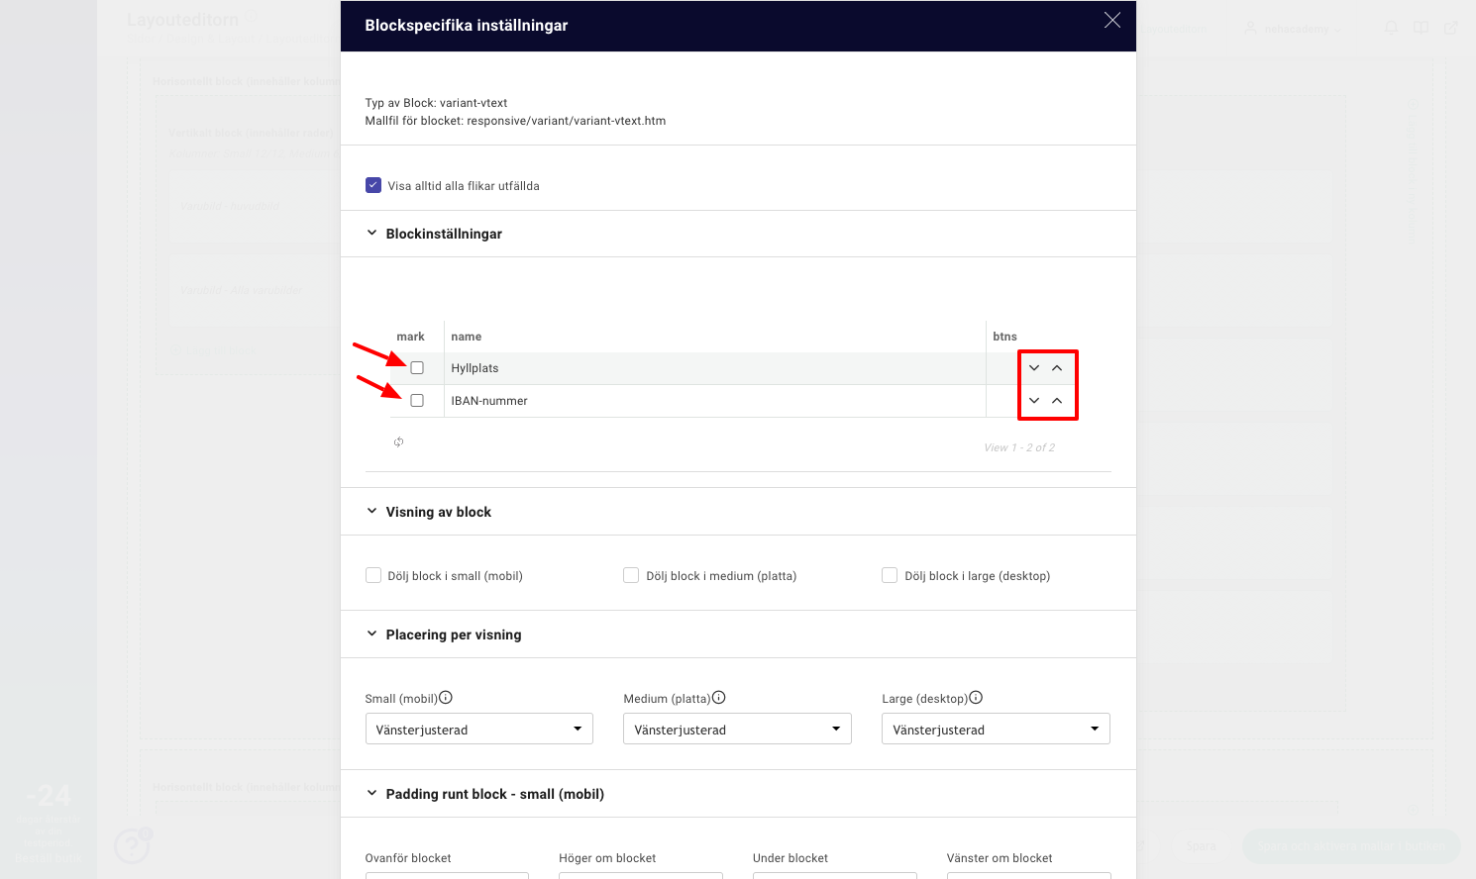1476x879 pixels.
Task: Open Medium (platta) alignment dropdown
Action: click(737, 729)
